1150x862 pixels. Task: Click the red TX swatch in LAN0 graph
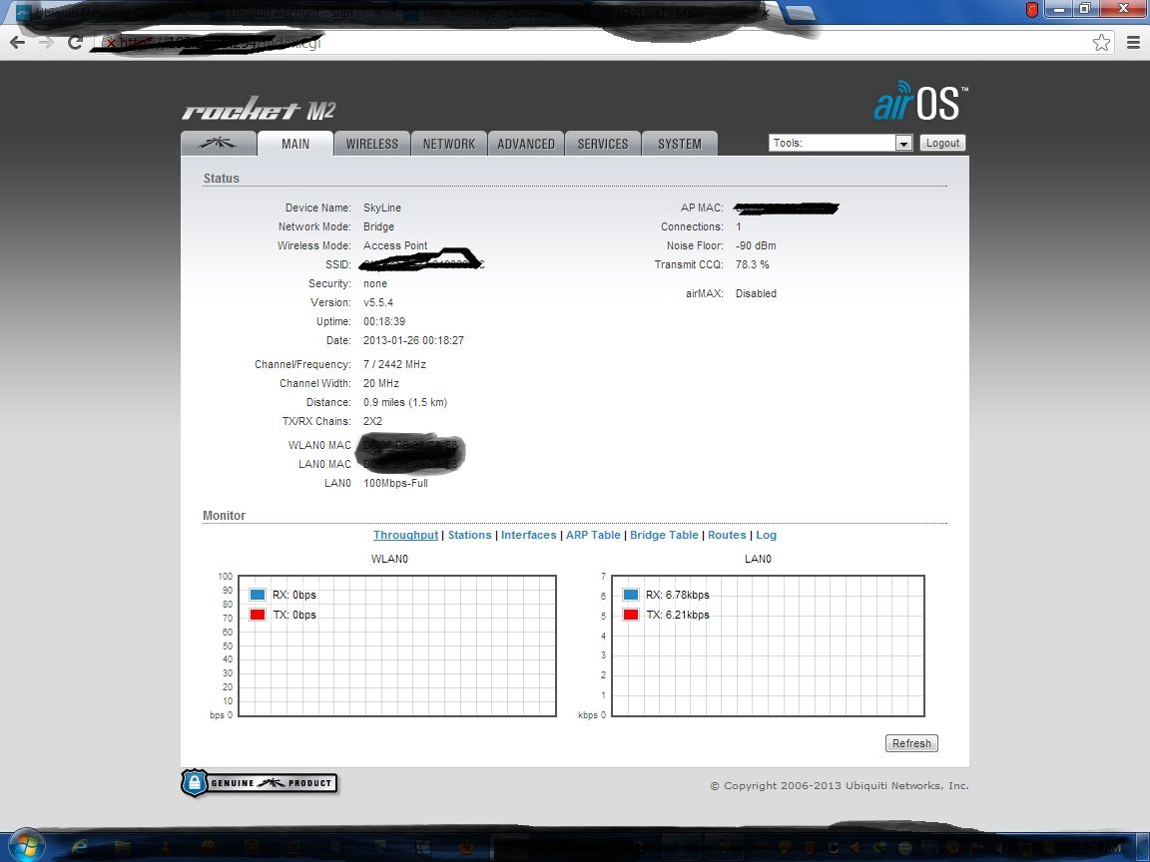click(631, 615)
